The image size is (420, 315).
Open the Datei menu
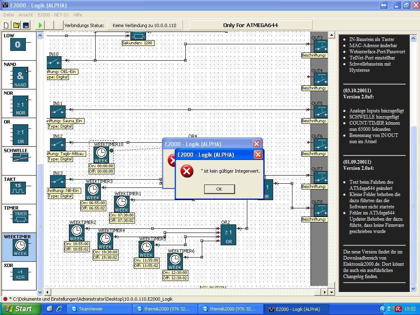coord(9,15)
